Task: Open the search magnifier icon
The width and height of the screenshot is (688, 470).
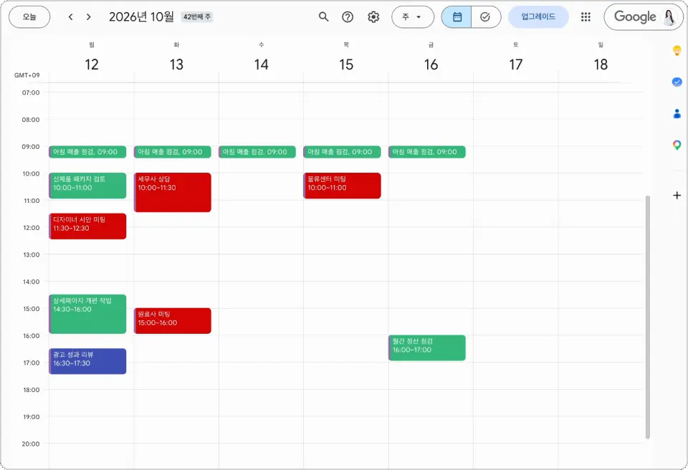Action: (323, 17)
